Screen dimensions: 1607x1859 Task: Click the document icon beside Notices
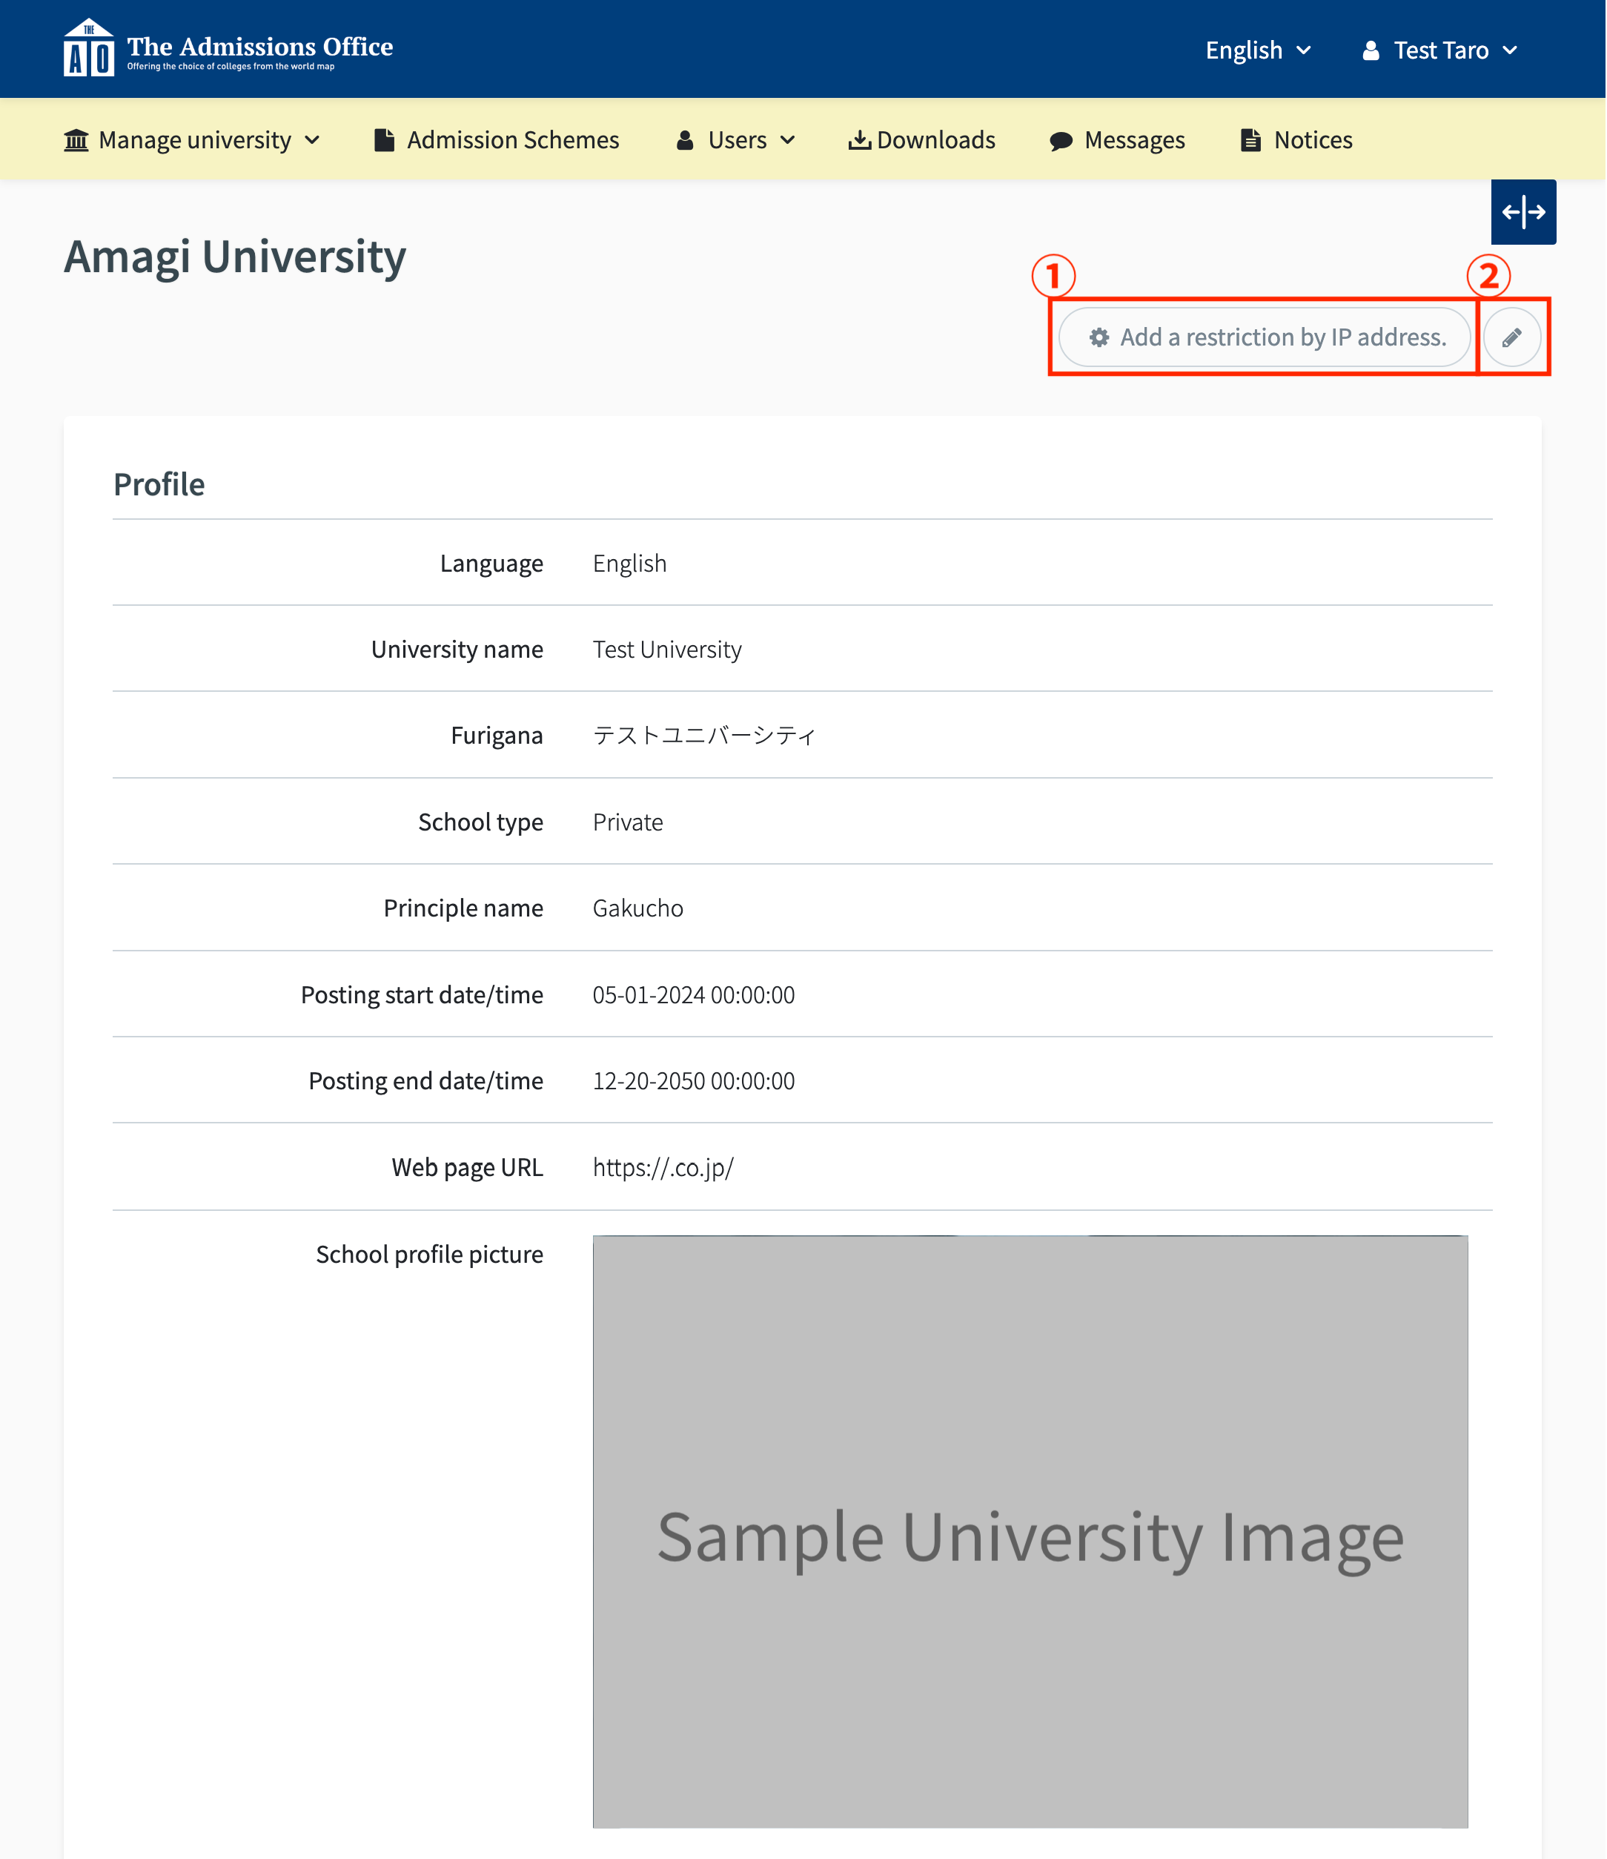pos(1250,140)
